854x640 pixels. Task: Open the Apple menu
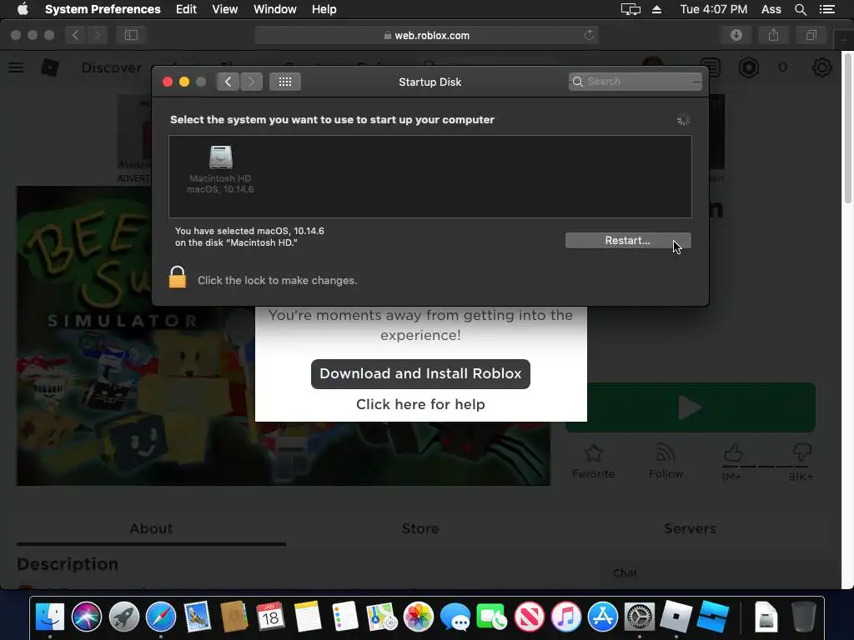23,9
